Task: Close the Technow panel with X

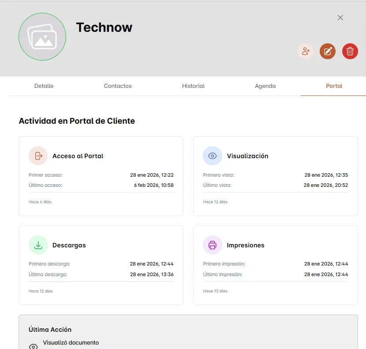Action: pos(340,18)
